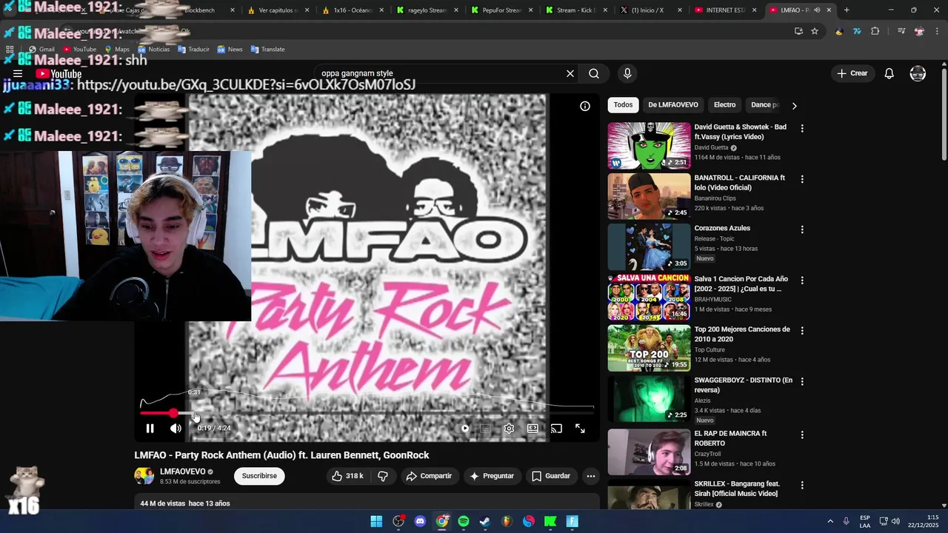Open the David Guetta 'Bad' video thumbnail
This screenshot has width=948, height=533.
click(649, 146)
